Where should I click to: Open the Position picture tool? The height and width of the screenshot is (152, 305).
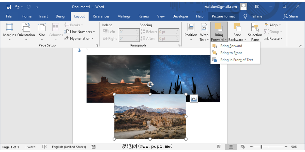coord(191,27)
